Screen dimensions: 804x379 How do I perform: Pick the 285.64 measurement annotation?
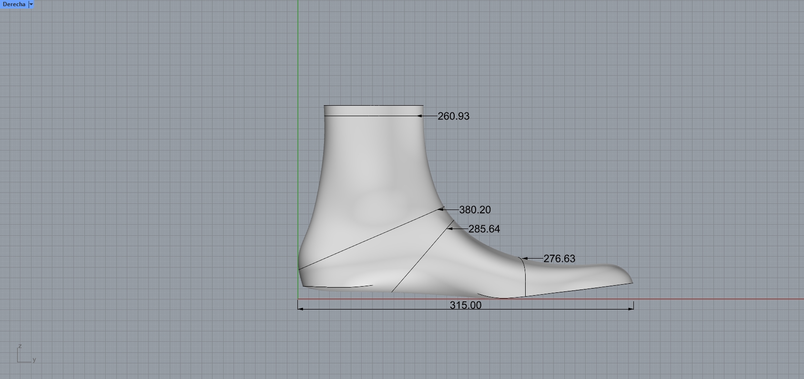coord(484,229)
